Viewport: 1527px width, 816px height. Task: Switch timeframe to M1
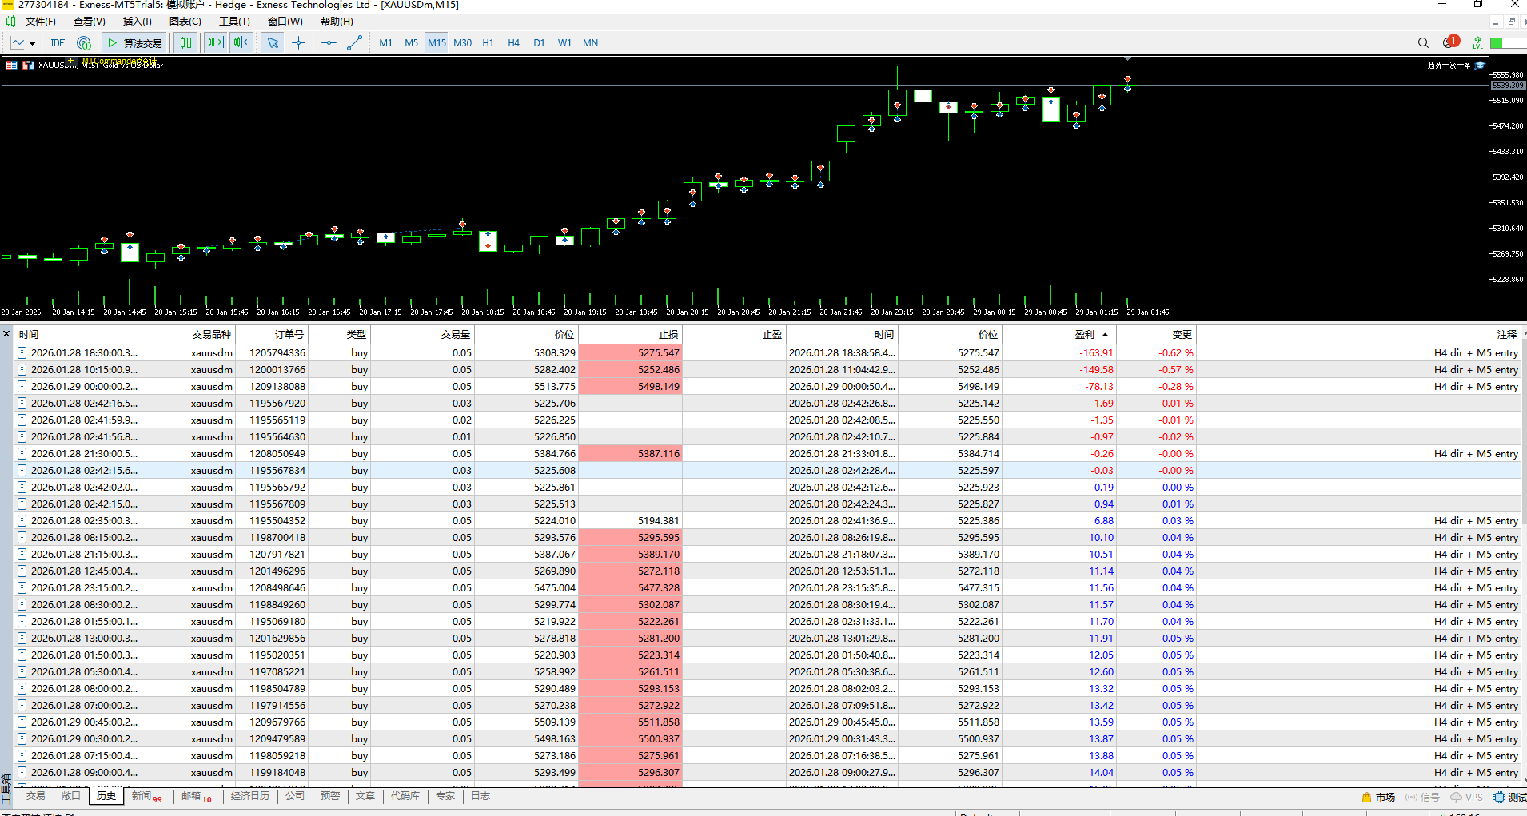point(386,43)
